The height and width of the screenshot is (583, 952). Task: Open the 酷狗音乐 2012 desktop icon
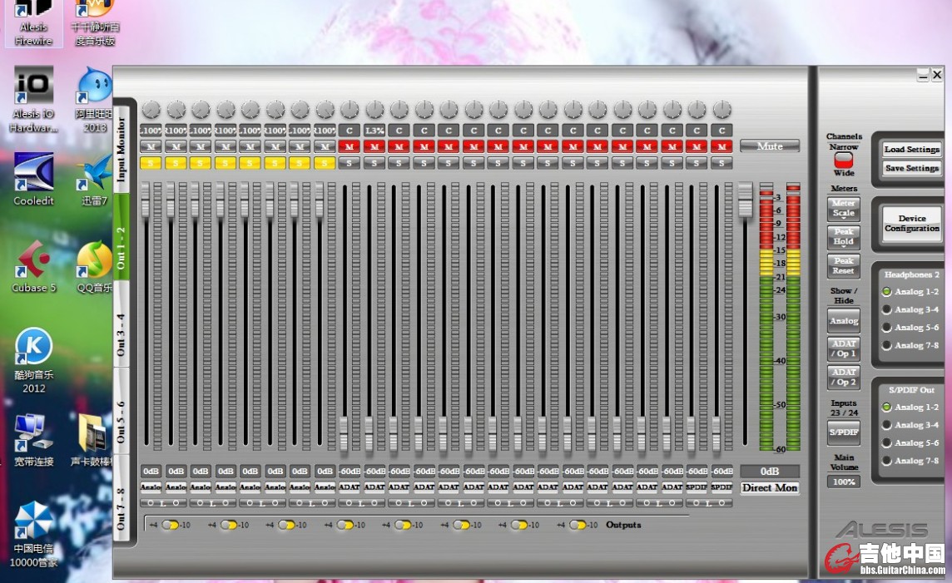point(34,360)
